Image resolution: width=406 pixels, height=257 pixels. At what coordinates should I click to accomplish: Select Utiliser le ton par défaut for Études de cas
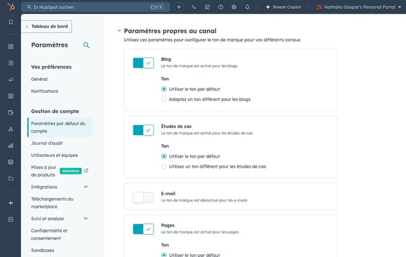164,156
